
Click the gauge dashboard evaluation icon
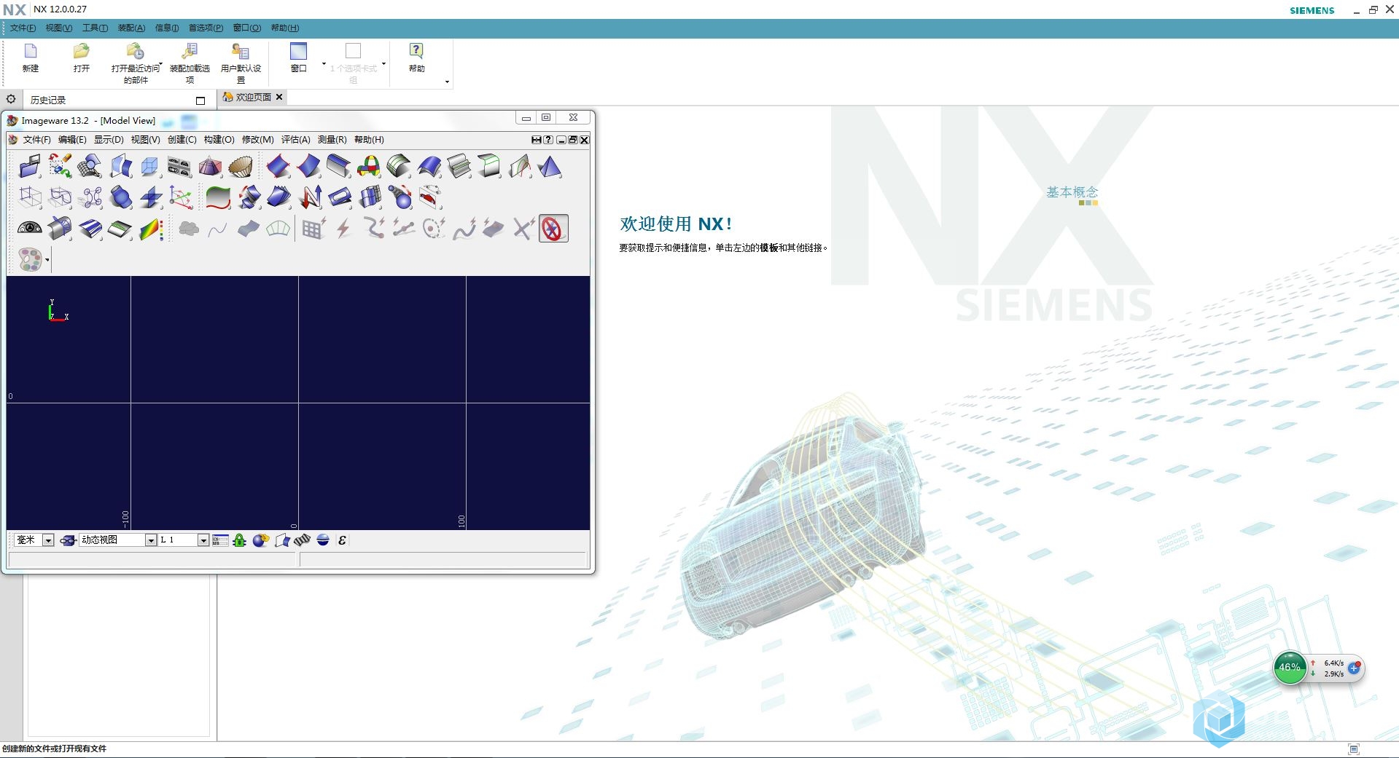tap(29, 229)
